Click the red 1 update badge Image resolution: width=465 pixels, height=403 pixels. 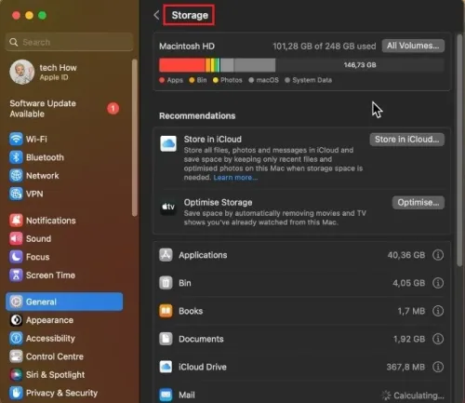click(x=113, y=108)
